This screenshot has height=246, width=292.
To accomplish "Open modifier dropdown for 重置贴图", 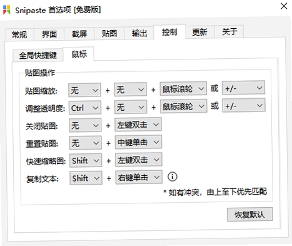I will [86, 143].
